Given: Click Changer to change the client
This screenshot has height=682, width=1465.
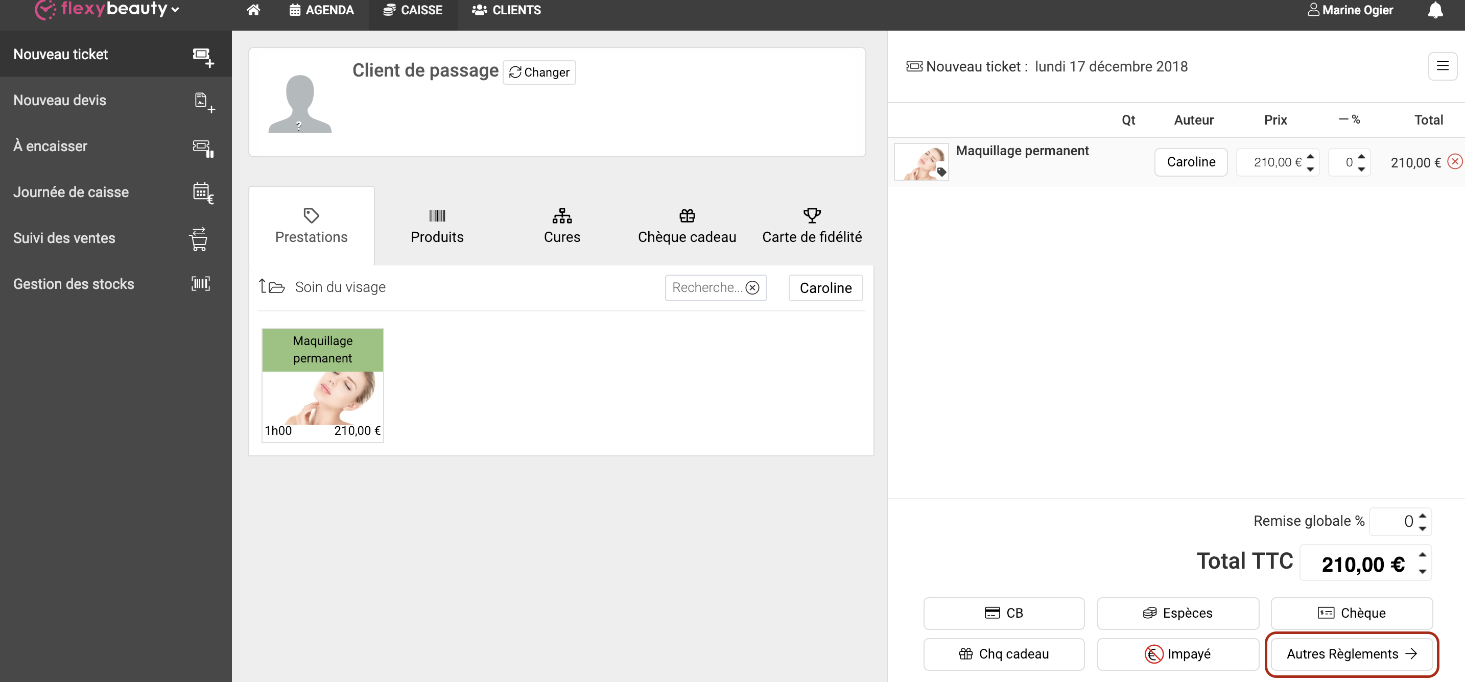Looking at the screenshot, I should [x=538, y=72].
